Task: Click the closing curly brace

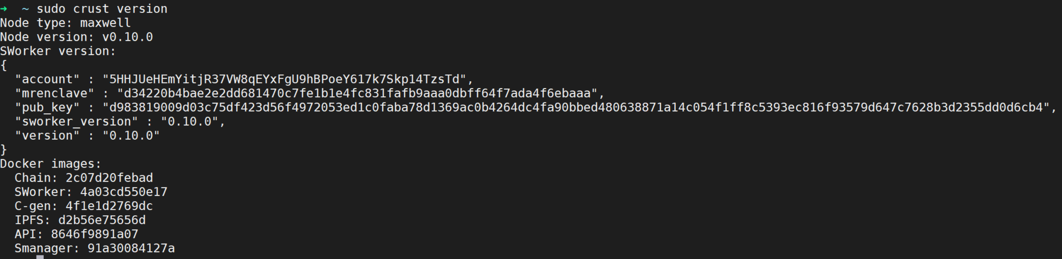Action: 4,149
